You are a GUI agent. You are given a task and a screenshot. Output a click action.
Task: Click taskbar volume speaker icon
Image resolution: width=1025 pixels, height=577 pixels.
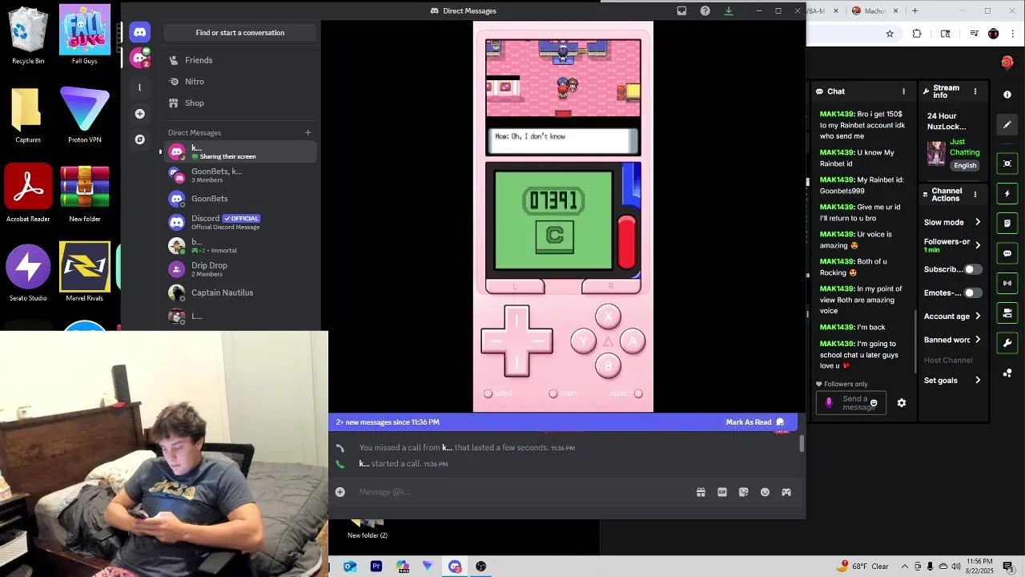[x=956, y=567]
